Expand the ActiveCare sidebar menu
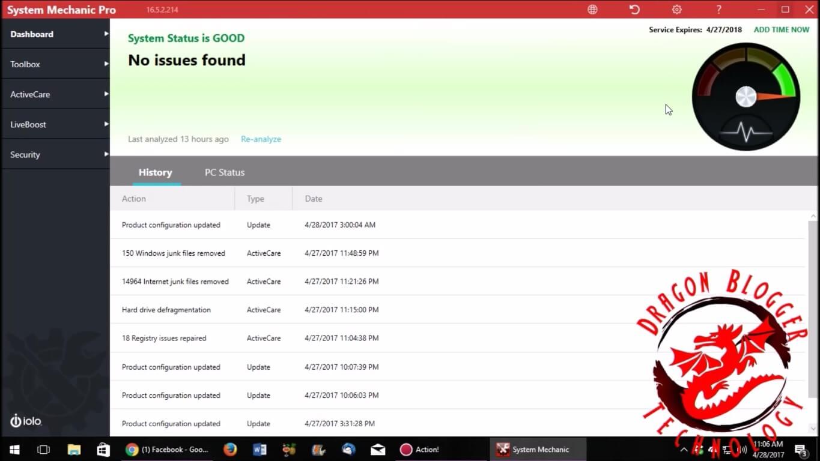The width and height of the screenshot is (820, 461). pos(55,94)
